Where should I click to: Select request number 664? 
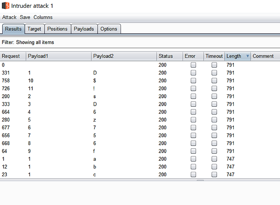pyautogui.click(x=6, y=112)
